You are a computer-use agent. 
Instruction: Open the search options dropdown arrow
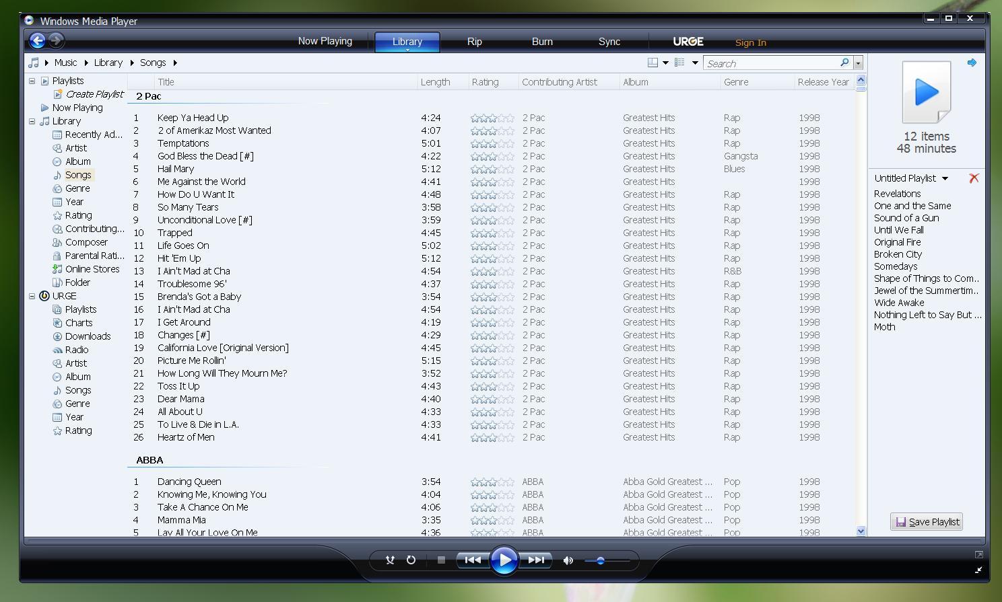[858, 63]
